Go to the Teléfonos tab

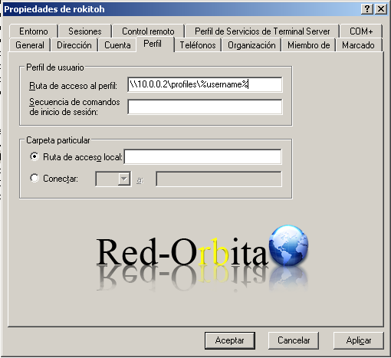tap(198, 45)
